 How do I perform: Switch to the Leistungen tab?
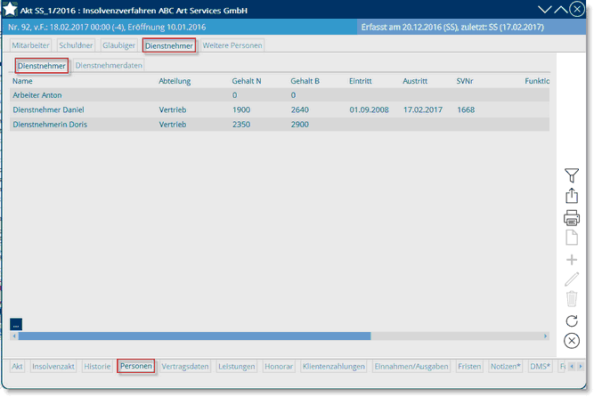point(237,367)
